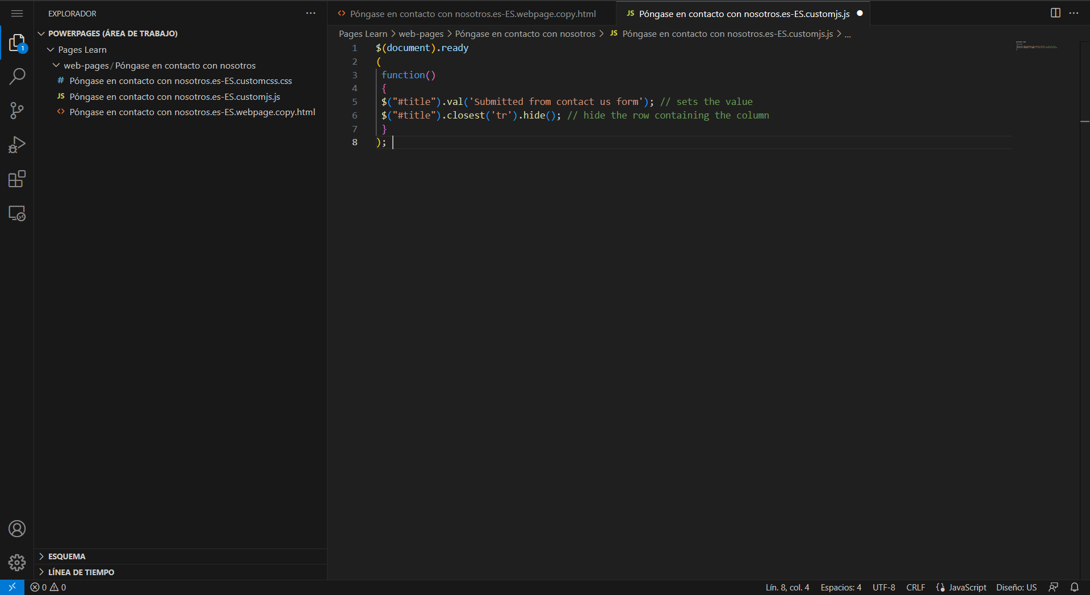
Task: Open the Accounts menu icon
Action: coord(17,529)
